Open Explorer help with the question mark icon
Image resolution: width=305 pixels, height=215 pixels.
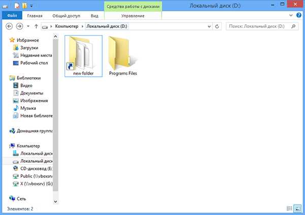[299, 15]
